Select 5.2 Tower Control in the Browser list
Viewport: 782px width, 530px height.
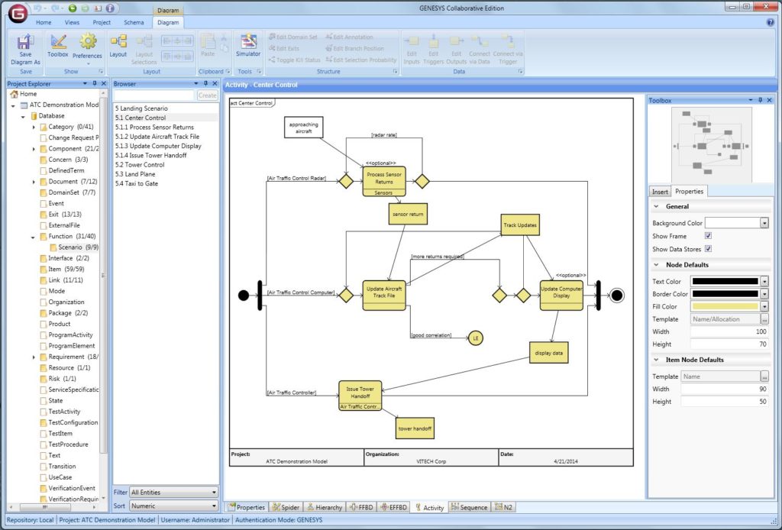coord(139,164)
